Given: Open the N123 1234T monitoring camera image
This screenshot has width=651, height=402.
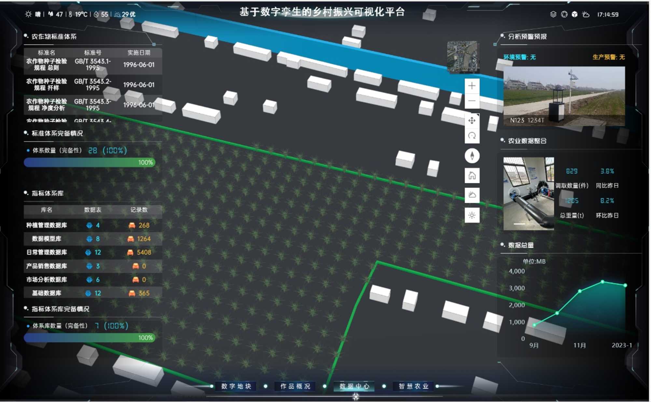Looking at the screenshot, I should point(564,96).
